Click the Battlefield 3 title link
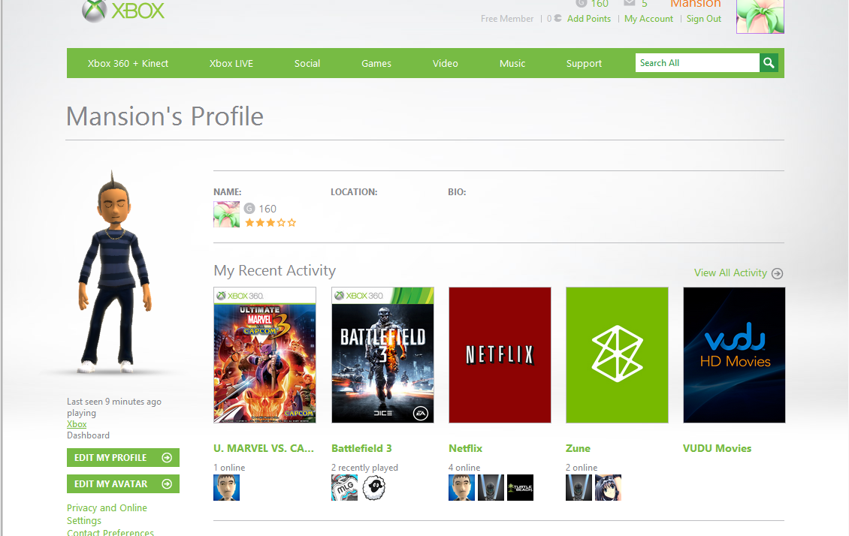 tap(361, 448)
